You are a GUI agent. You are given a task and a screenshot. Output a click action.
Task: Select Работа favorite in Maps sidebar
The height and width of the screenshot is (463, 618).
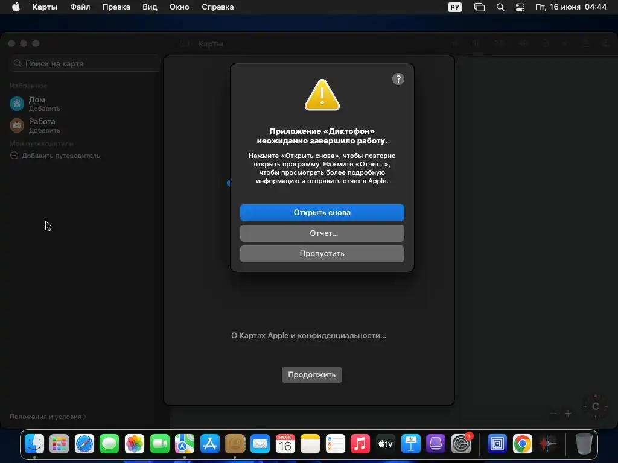pos(36,125)
